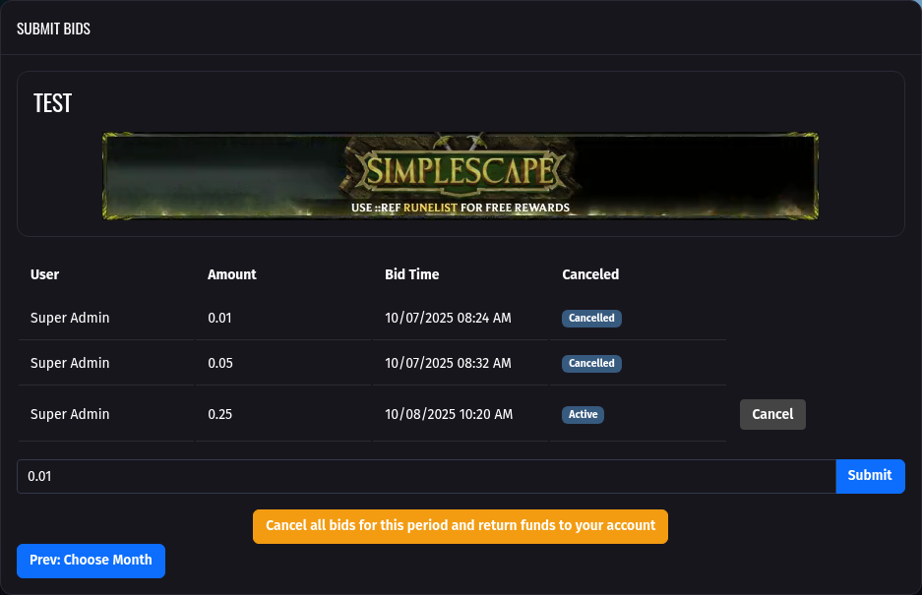Image resolution: width=922 pixels, height=595 pixels.
Task: Click the 10/07/2025 08:24 AM bid time
Action: (x=448, y=318)
